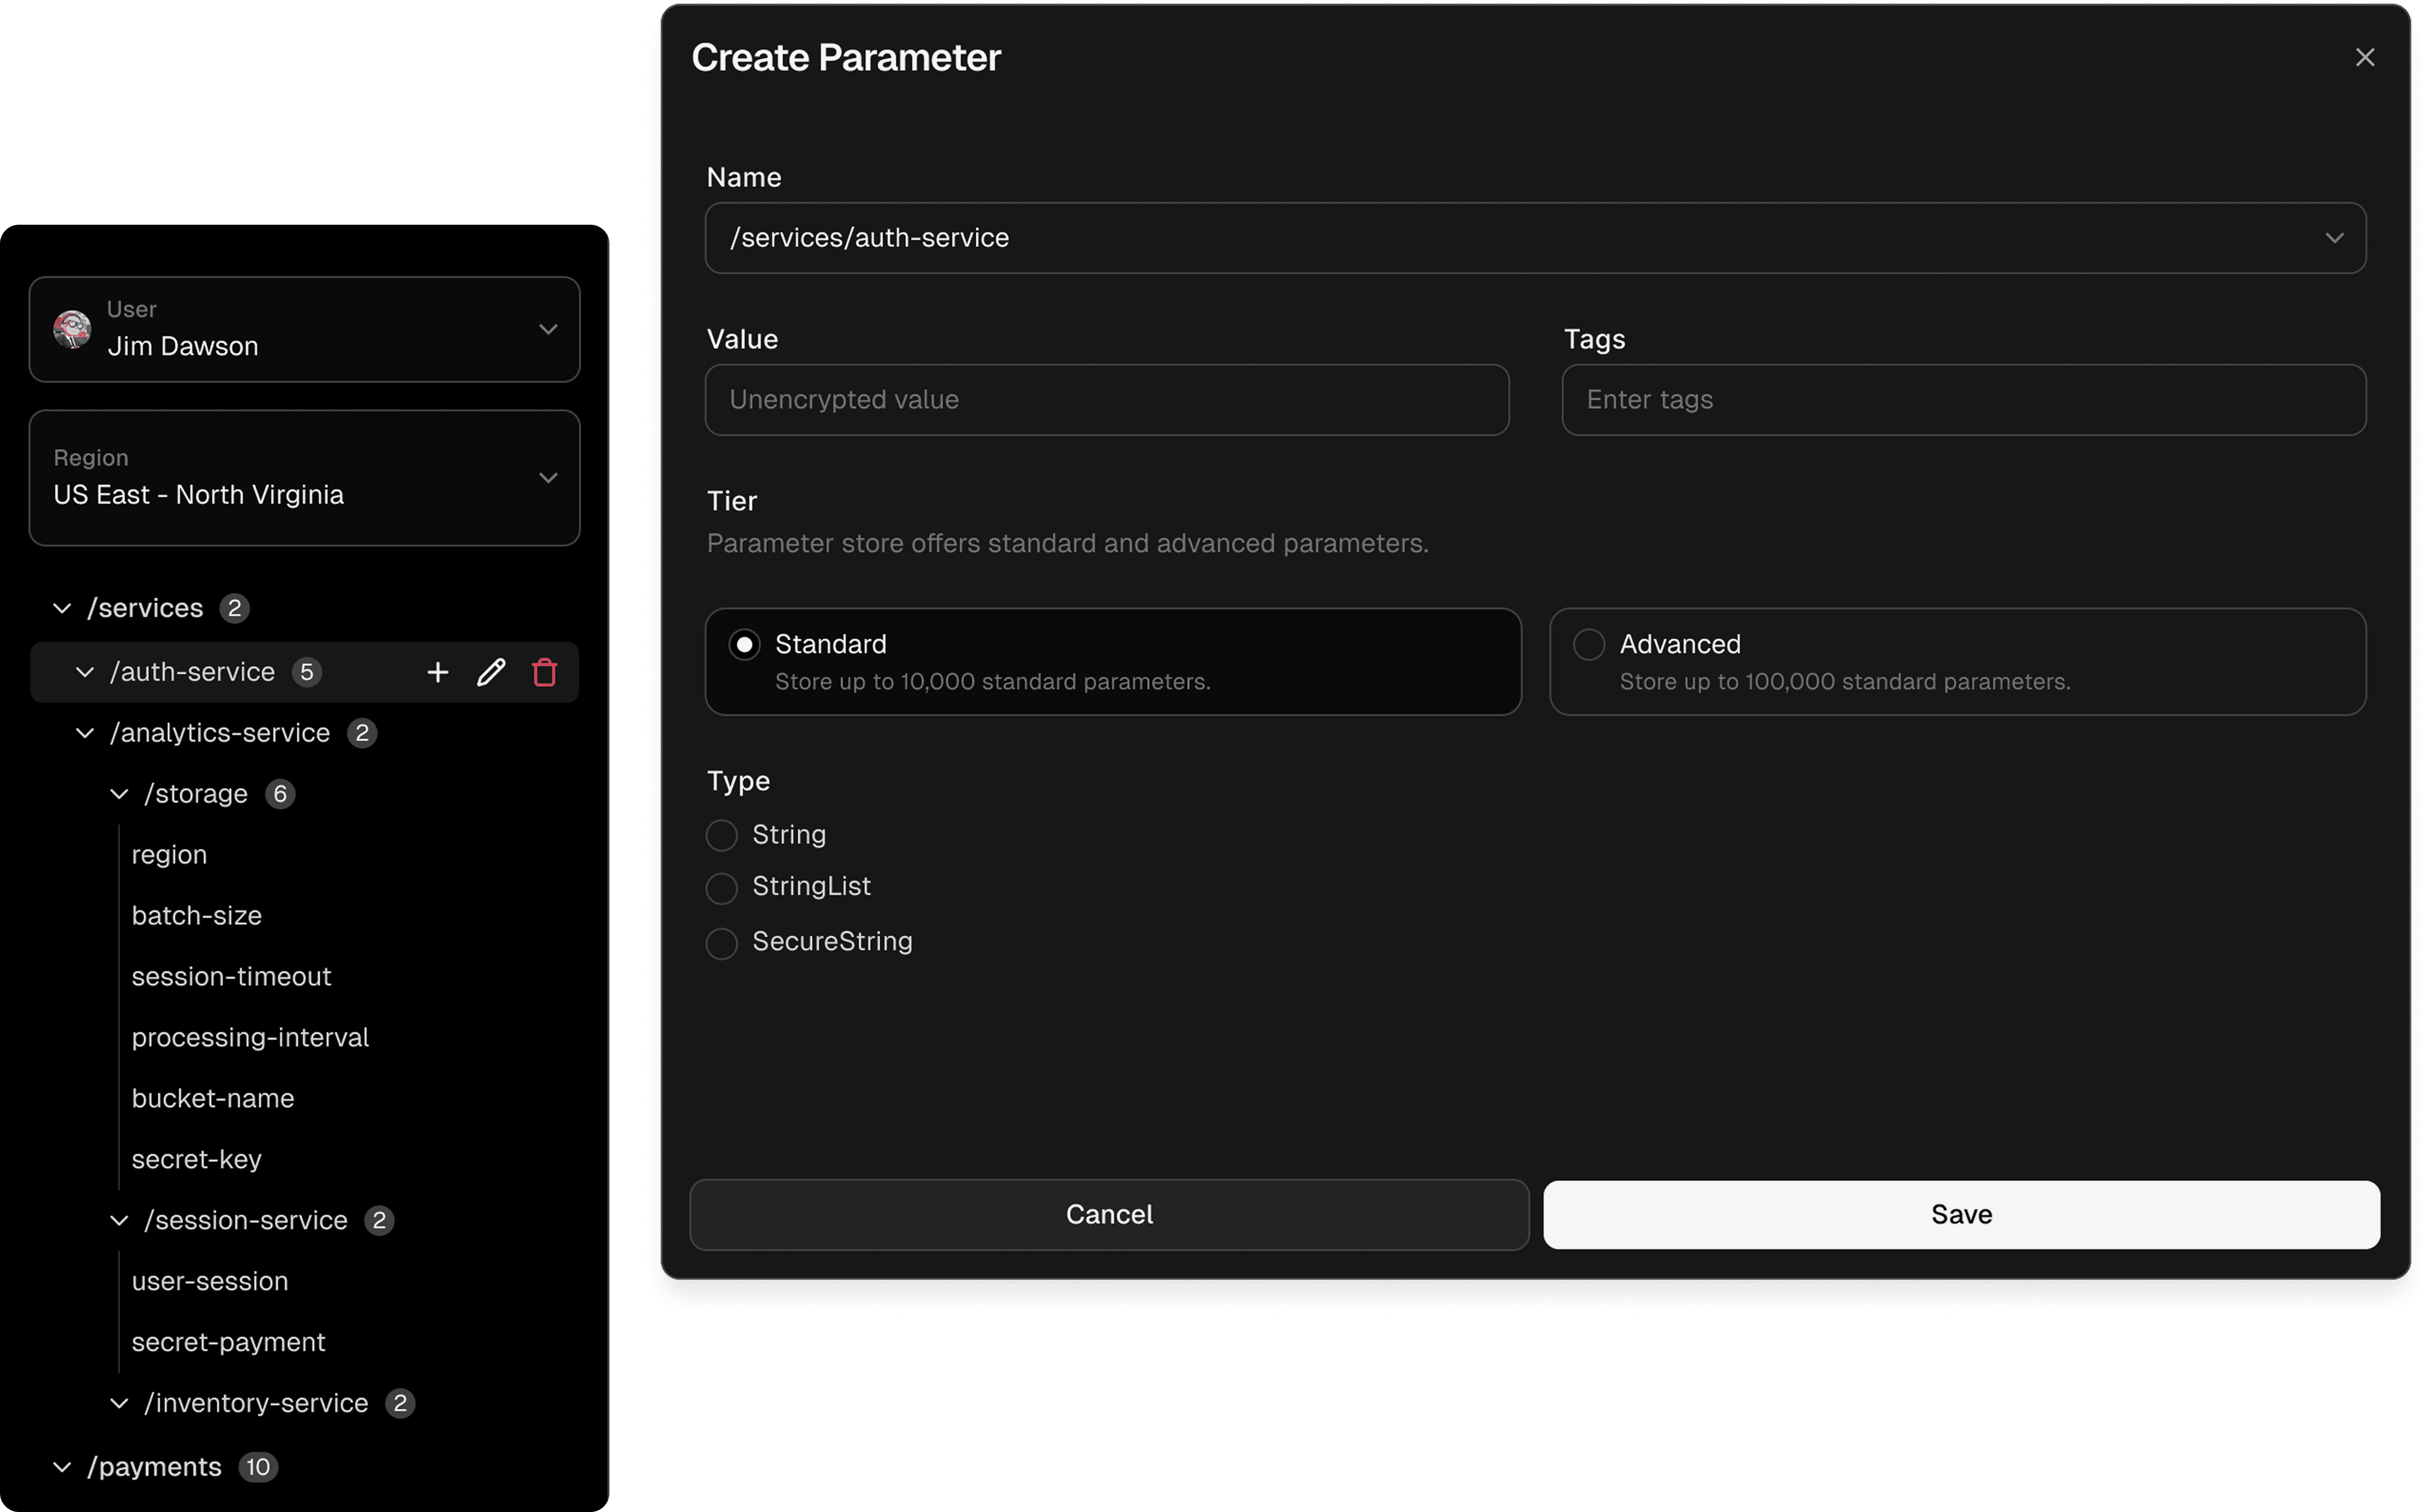Collapse the /services tree node
This screenshot has width=2434, height=1512.
pyautogui.click(x=62, y=608)
